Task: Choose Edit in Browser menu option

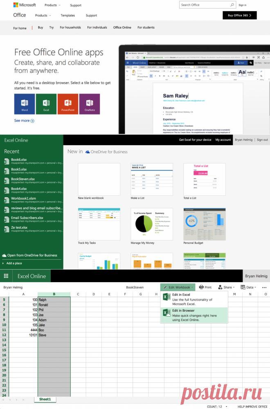Action: pyautogui.click(x=194, y=315)
